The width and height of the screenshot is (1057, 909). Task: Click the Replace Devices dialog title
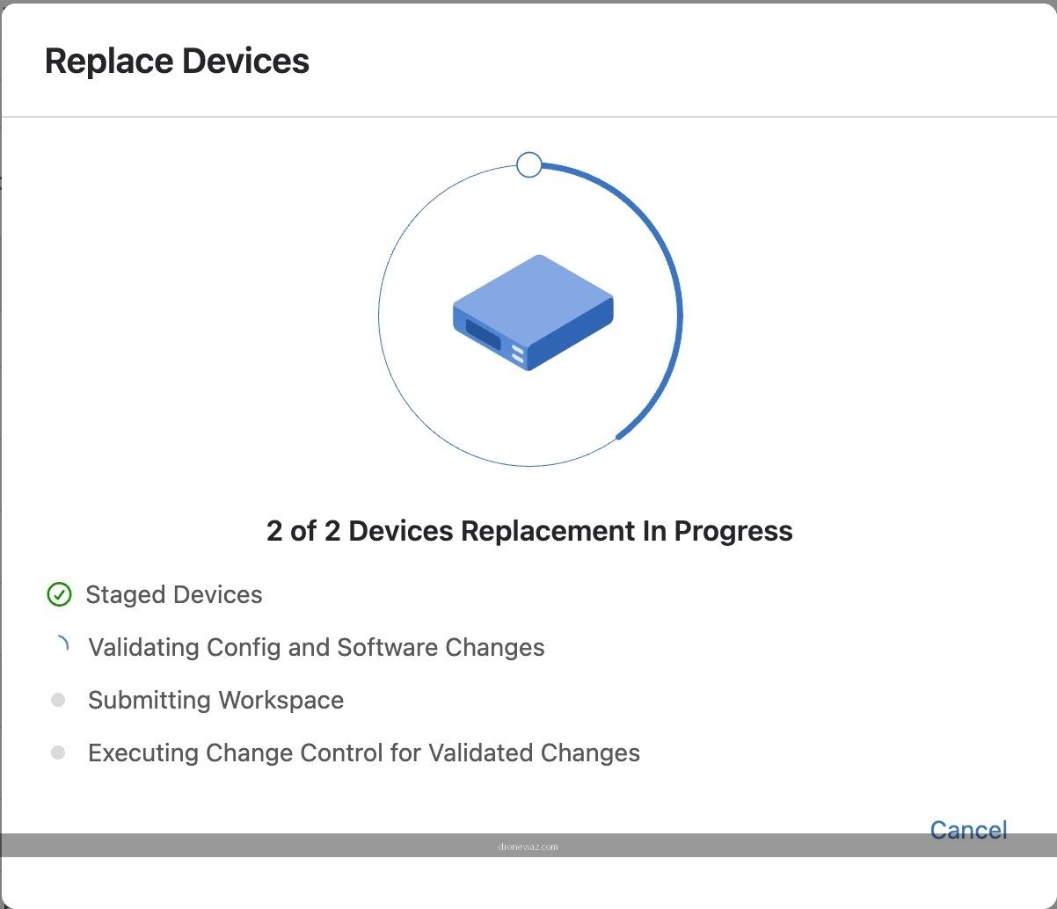(x=177, y=62)
